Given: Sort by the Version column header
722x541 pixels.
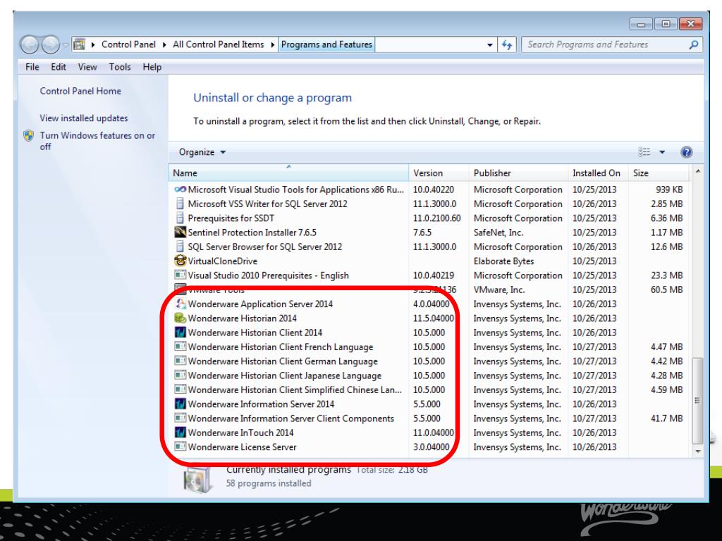Looking at the screenshot, I should [439, 173].
